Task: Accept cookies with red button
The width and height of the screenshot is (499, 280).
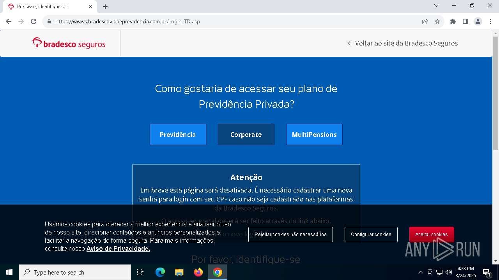Action: click(432, 234)
